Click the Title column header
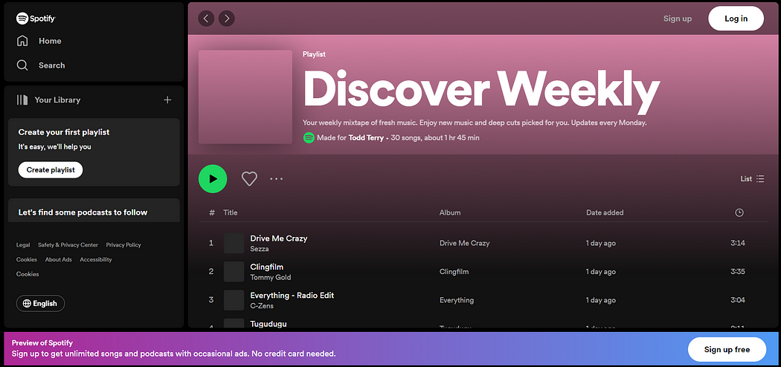781x367 pixels. point(230,212)
